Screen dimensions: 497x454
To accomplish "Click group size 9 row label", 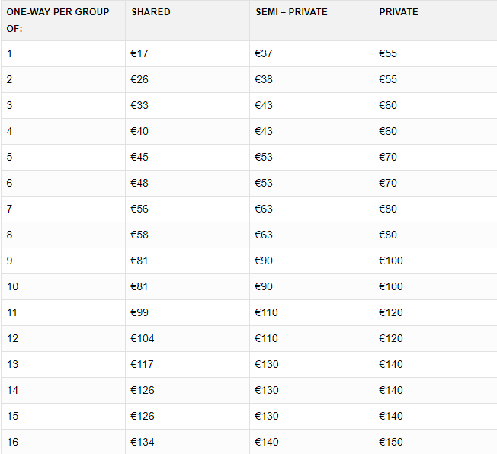I will (x=9, y=261).
